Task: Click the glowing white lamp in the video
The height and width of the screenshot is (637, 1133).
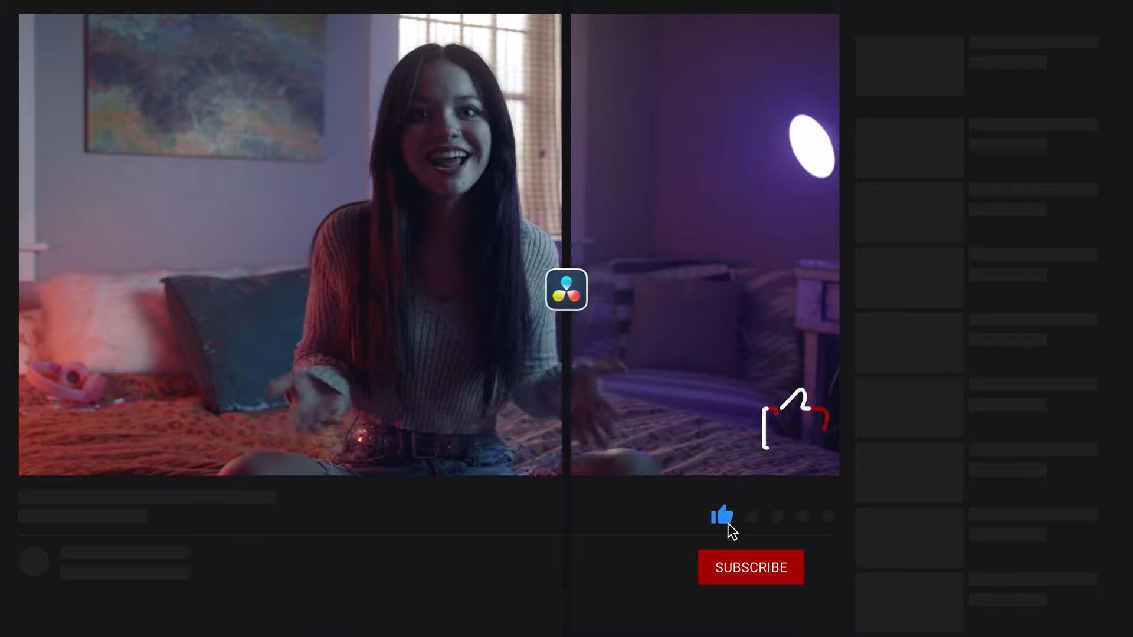Action: tap(812, 145)
